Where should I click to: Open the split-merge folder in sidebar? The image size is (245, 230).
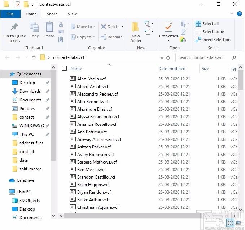27,169
